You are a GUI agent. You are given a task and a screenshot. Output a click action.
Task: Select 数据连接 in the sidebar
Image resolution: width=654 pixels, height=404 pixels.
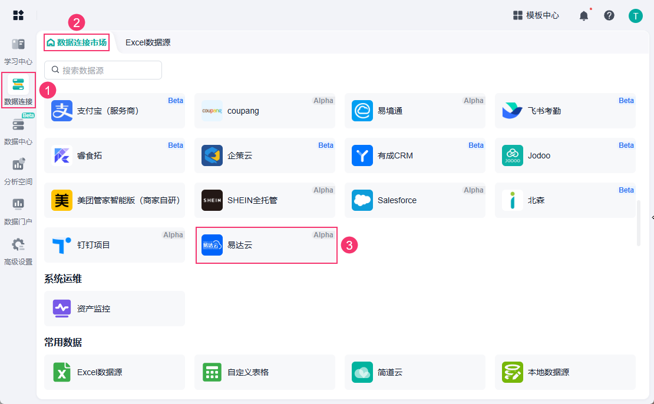18,91
